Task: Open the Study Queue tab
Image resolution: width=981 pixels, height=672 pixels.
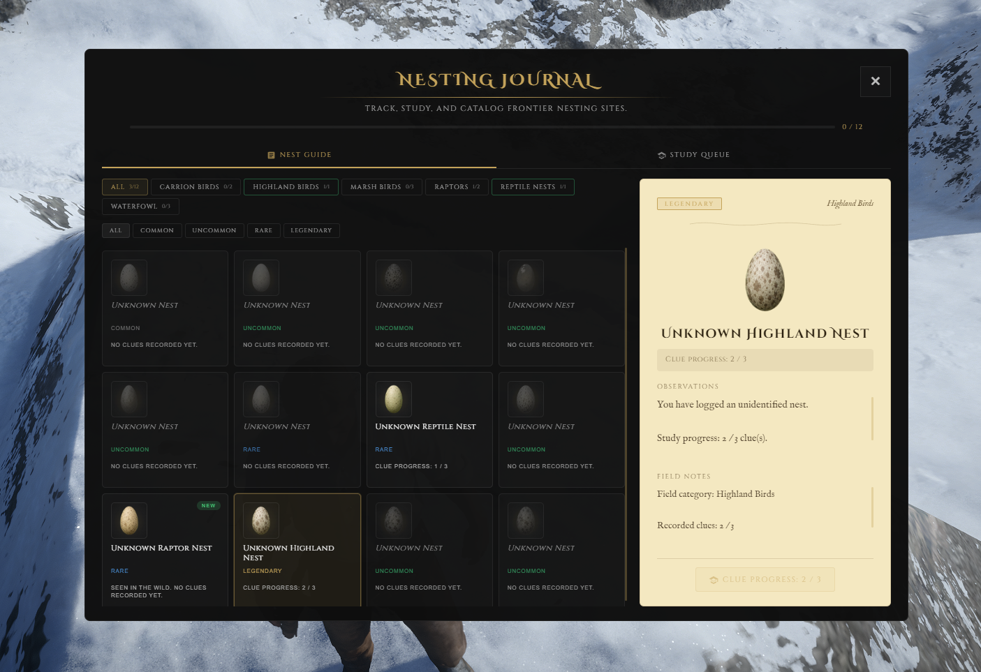Action: click(693, 155)
